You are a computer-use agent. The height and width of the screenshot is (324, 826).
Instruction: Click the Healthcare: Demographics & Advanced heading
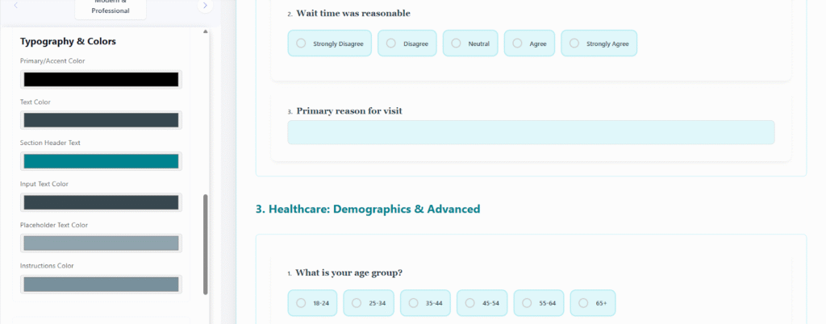click(x=368, y=210)
